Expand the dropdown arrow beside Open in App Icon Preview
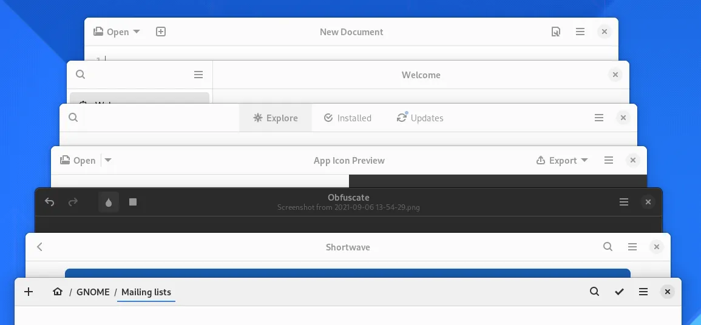 pyautogui.click(x=108, y=160)
